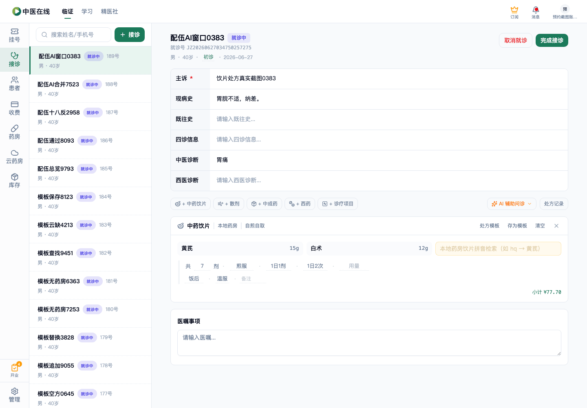The image size is (587, 408).
Task: Click the 中医诊断 field showing 胃痛
Action: [x=389, y=160]
